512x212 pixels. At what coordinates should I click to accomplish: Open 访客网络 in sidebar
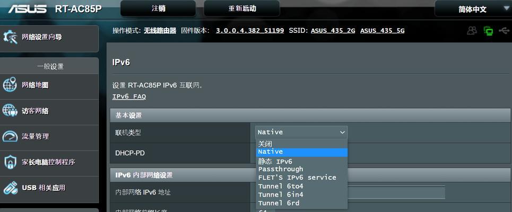tap(49, 112)
